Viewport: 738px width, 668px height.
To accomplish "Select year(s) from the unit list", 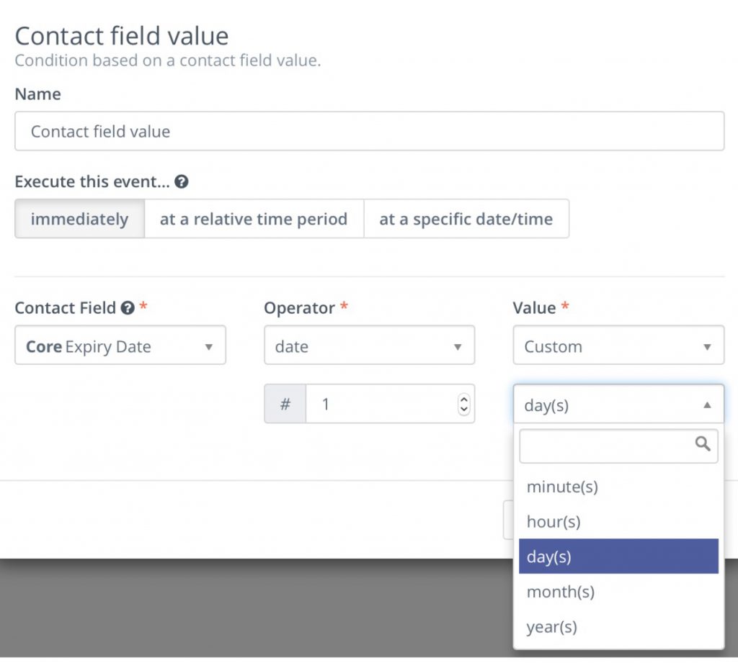I will point(618,627).
